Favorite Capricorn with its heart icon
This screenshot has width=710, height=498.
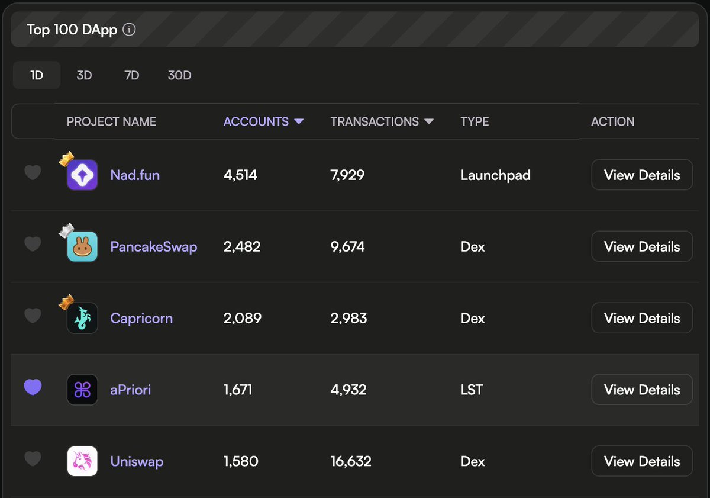point(33,316)
